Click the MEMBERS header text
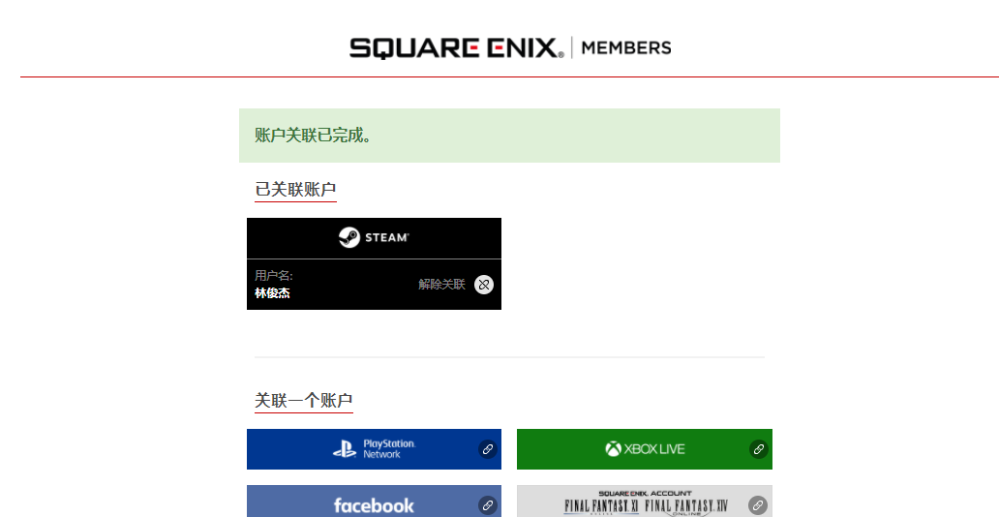Screen dimensions: 999x517 pos(625,47)
